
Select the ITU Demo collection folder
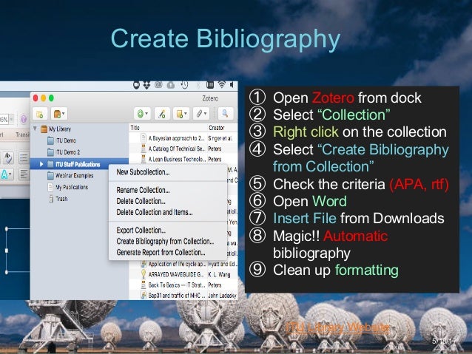61,140
